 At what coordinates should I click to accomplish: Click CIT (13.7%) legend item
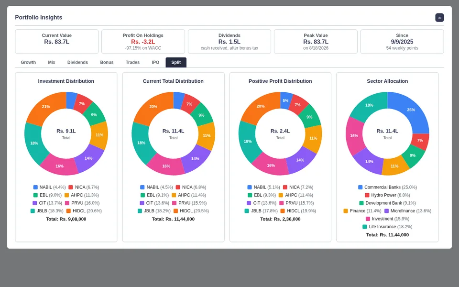point(47,203)
